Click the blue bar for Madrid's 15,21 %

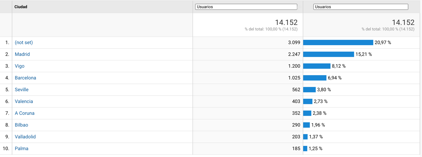(x=328, y=54)
